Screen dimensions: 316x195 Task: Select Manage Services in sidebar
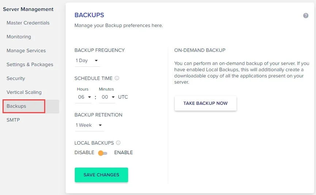coord(26,51)
